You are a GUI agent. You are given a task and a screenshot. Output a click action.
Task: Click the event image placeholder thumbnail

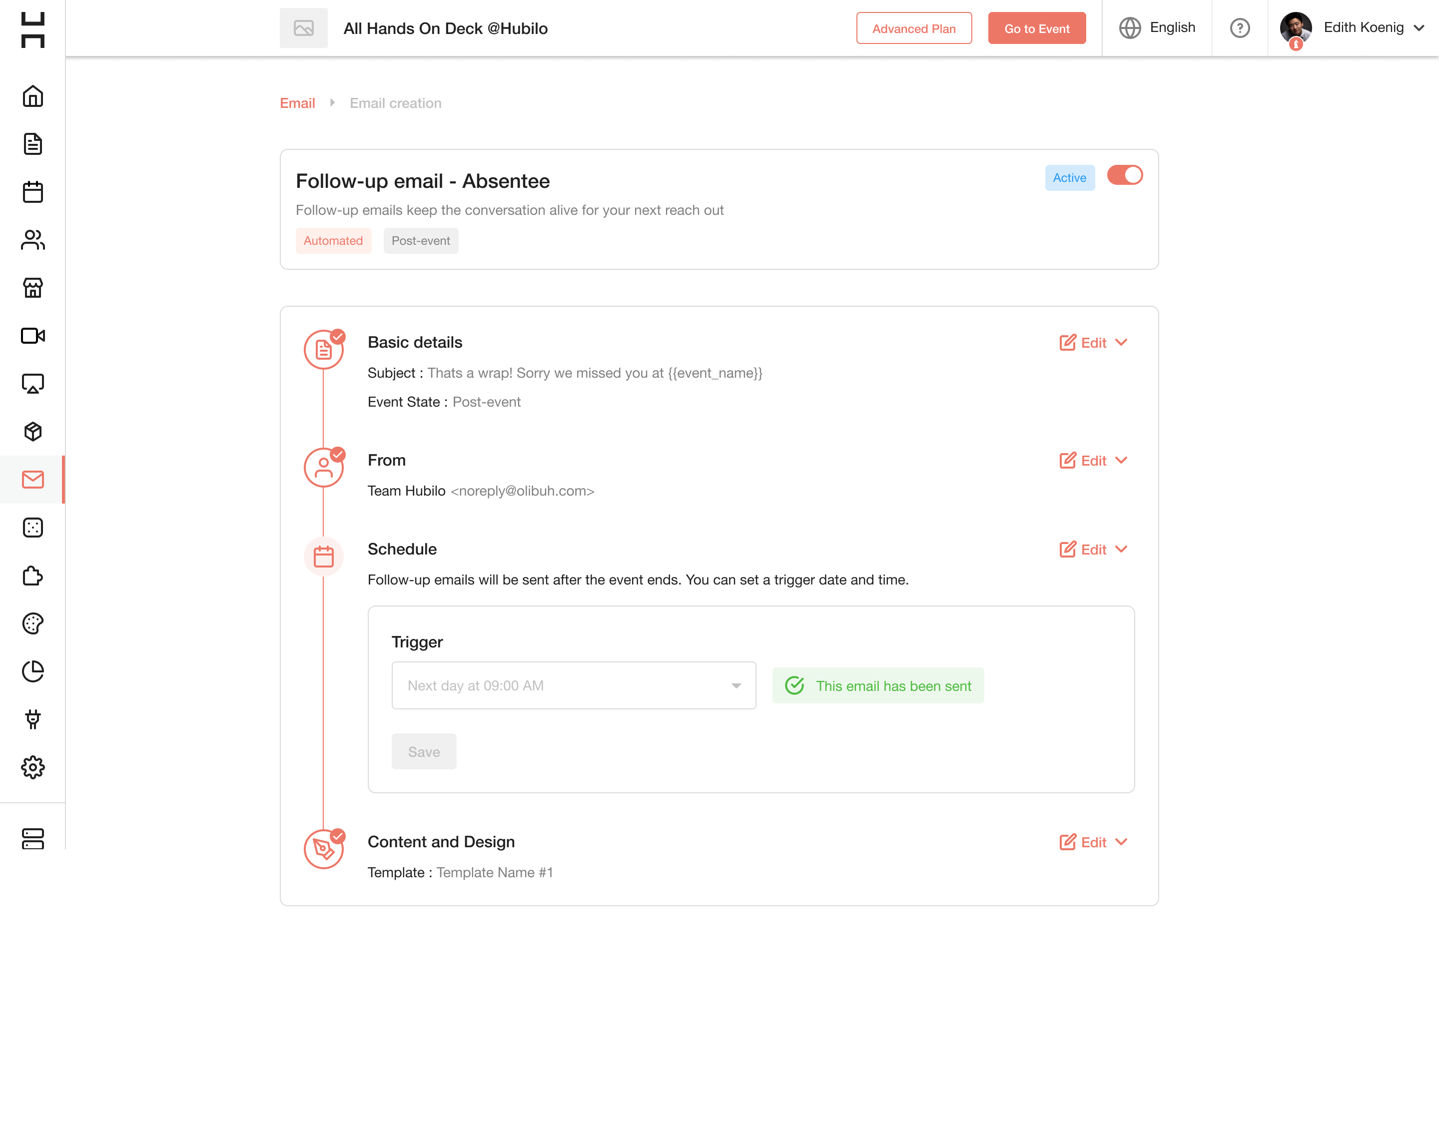tap(304, 28)
